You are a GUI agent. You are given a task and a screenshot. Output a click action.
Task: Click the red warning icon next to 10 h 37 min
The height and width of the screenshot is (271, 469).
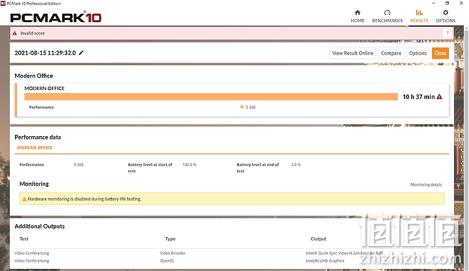[439, 96]
